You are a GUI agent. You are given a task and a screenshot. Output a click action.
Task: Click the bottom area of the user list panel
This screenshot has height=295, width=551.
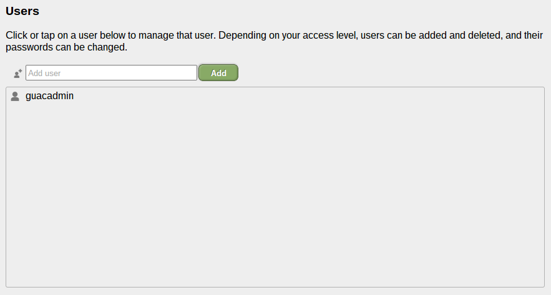tap(275, 274)
